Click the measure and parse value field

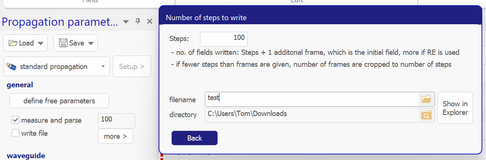point(117,120)
